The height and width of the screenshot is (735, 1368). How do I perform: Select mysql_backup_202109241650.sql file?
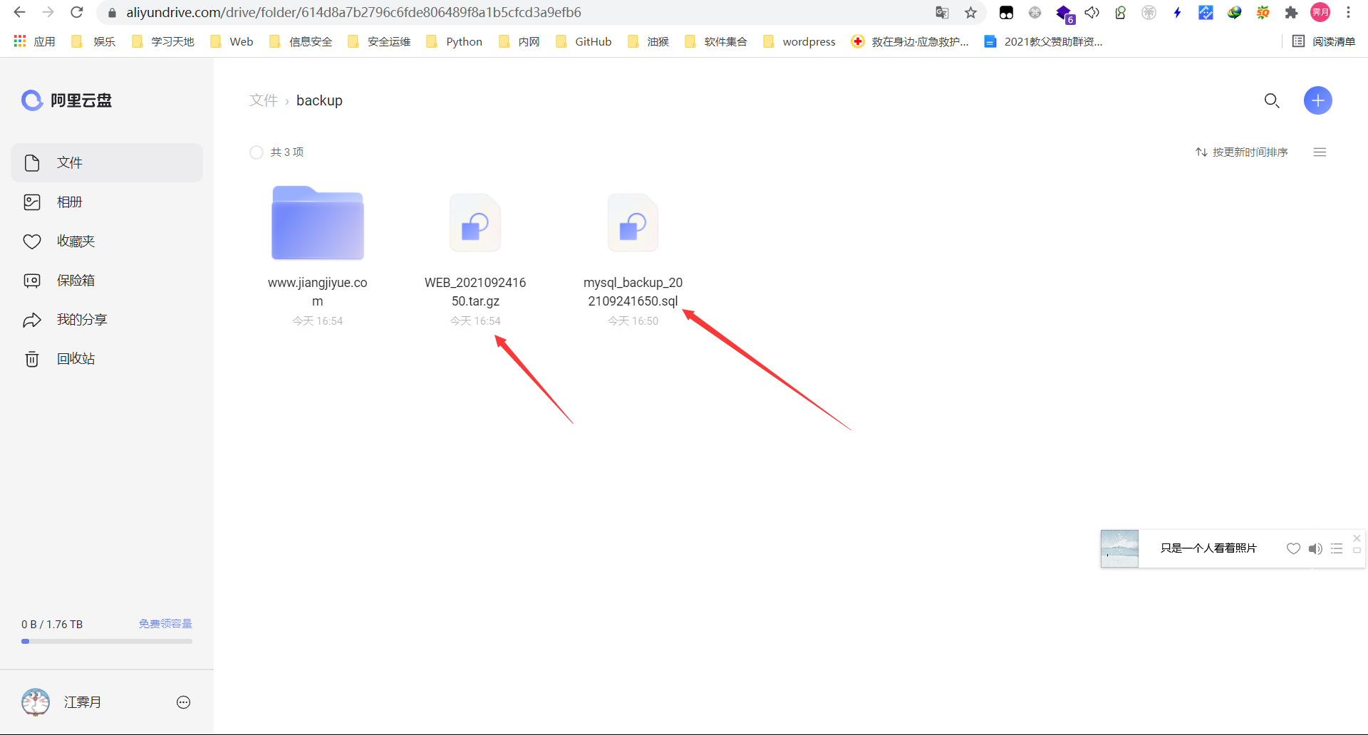[633, 224]
